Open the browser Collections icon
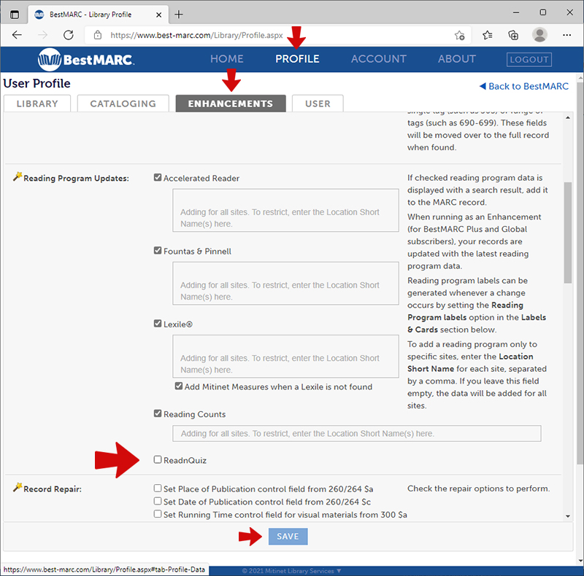 [513, 35]
